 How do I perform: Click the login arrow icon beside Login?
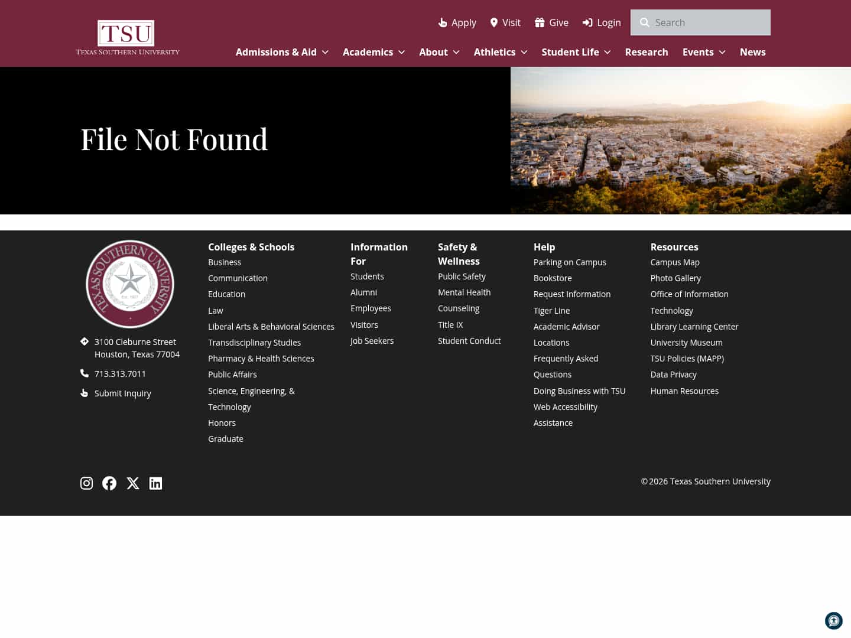coord(587,22)
